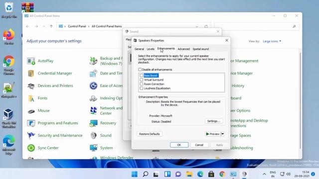Image resolution: width=319 pixels, height=179 pixels.
Task: Open Google Chrome from the taskbar
Action: pos(222,174)
